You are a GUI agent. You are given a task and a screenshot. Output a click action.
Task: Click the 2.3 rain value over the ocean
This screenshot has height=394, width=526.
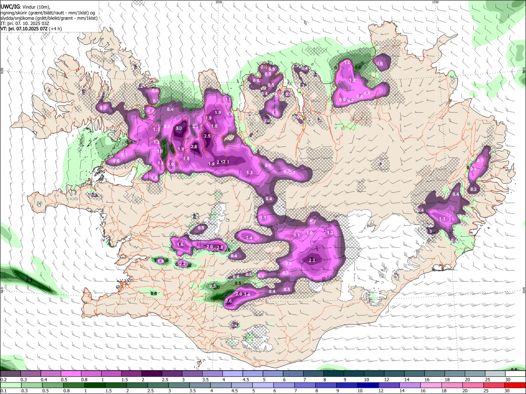pyautogui.click(x=29, y=280)
